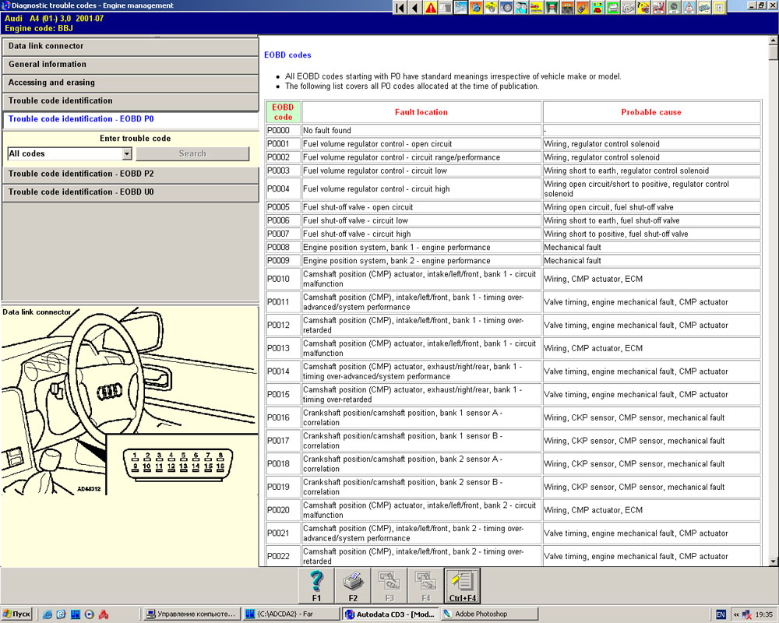Click the red warning triangle toolbar icon

tap(431, 8)
